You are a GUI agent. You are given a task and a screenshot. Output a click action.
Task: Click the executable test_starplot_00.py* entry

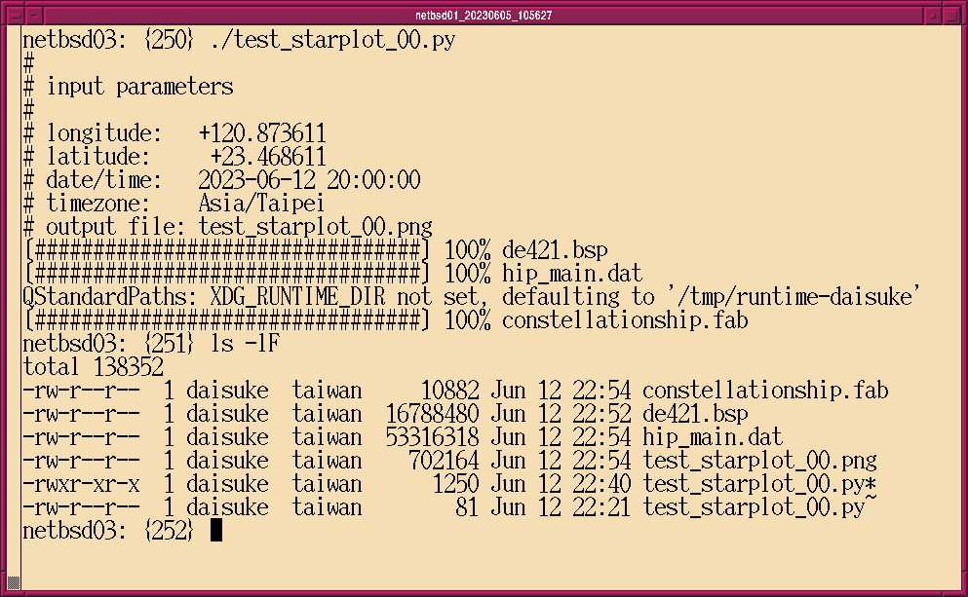point(759,484)
